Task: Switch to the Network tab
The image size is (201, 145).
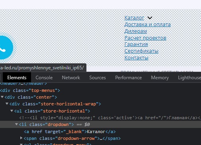Action: 71,78
